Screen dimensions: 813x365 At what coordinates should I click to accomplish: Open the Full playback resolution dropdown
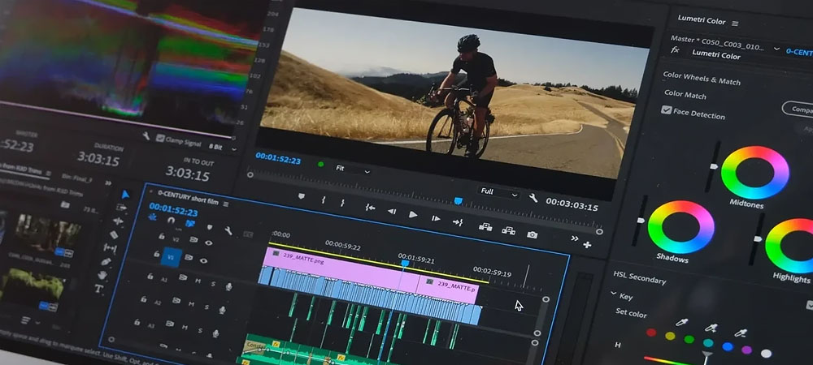(x=498, y=193)
